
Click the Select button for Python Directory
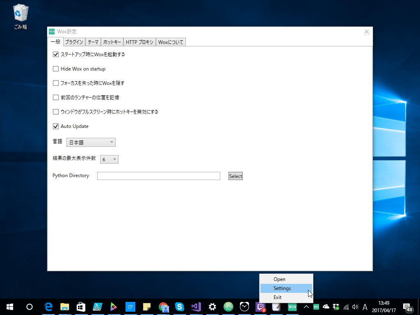pos(235,176)
